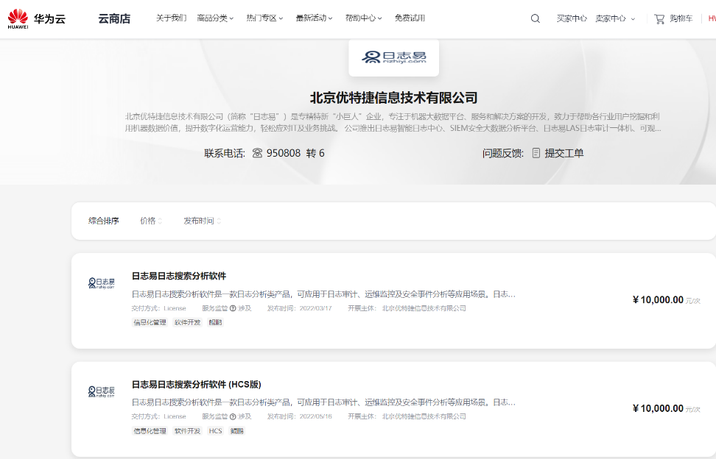Click the shopping cart icon

click(659, 18)
